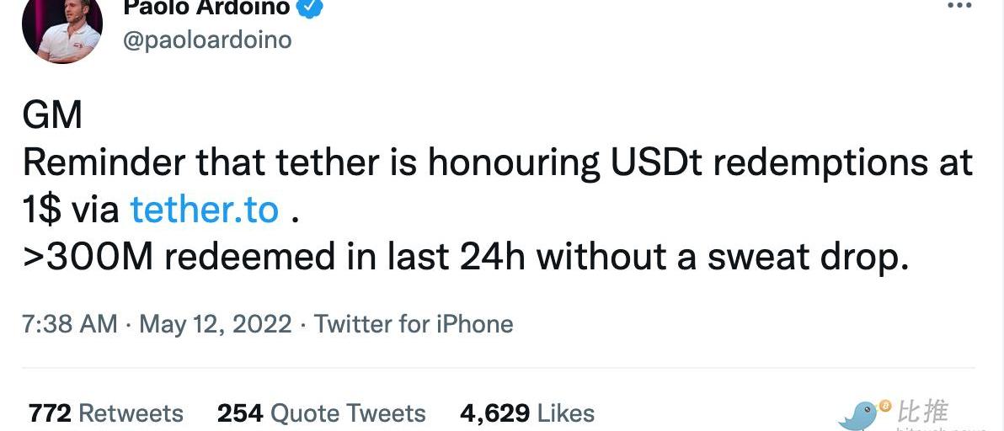Screen dimensions: 1004x431
Task: Click the Paolo Ardoino display name
Action: tap(207, 8)
